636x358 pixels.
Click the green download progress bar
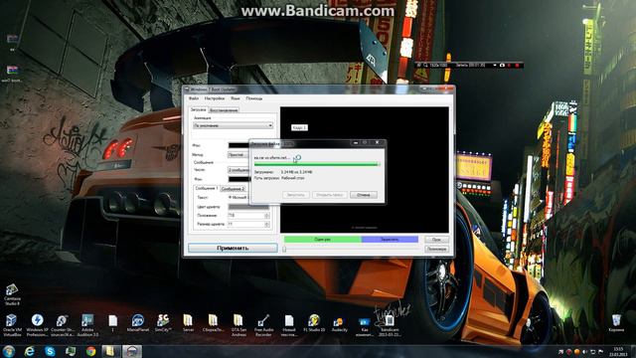(317, 164)
